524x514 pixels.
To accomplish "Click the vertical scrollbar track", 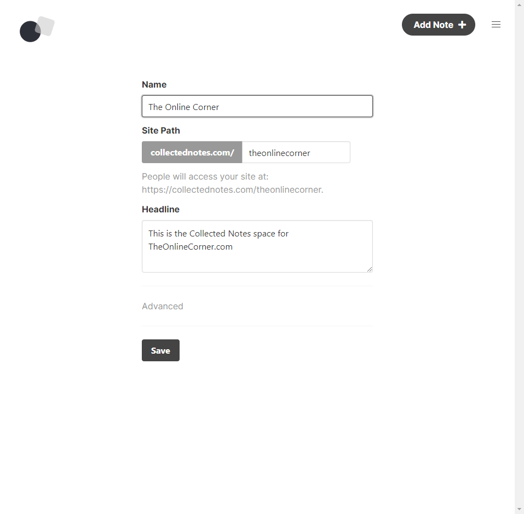I will click(x=519, y=257).
